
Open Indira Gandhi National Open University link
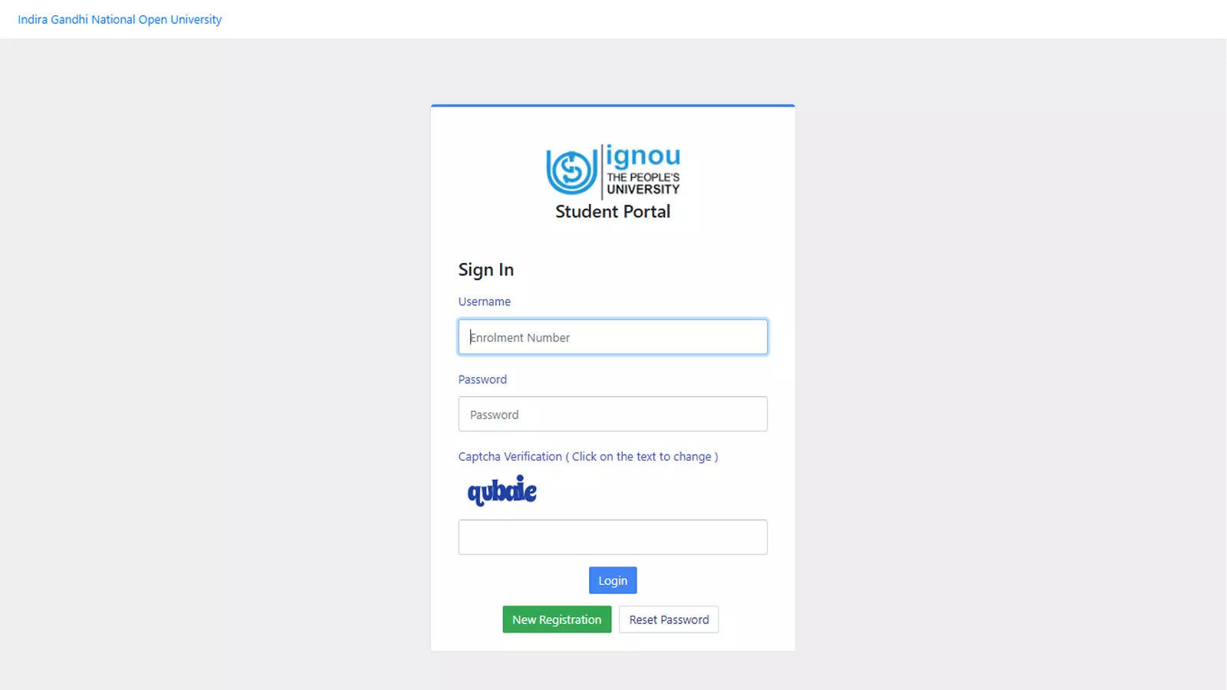click(120, 19)
